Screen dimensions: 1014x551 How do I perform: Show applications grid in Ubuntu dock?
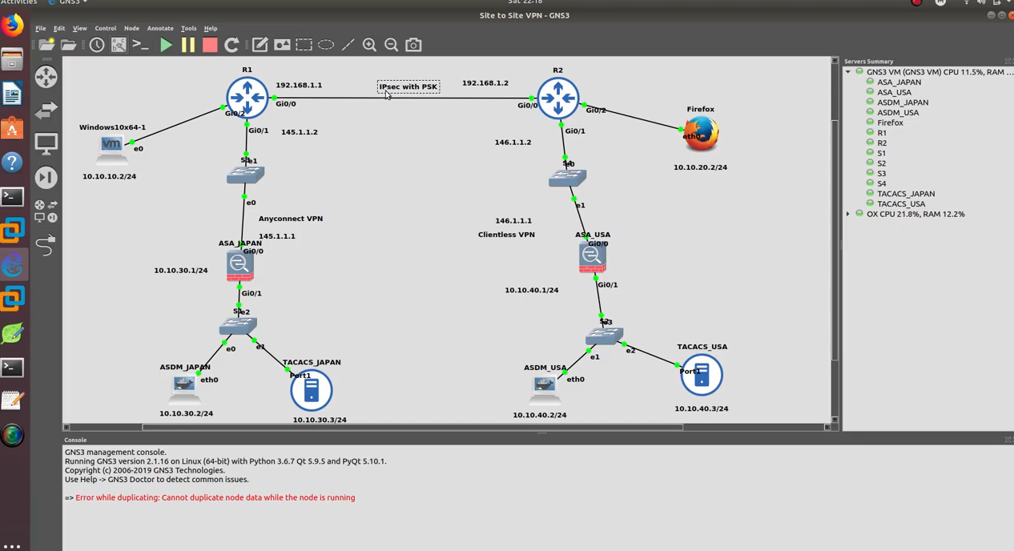click(x=12, y=547)
